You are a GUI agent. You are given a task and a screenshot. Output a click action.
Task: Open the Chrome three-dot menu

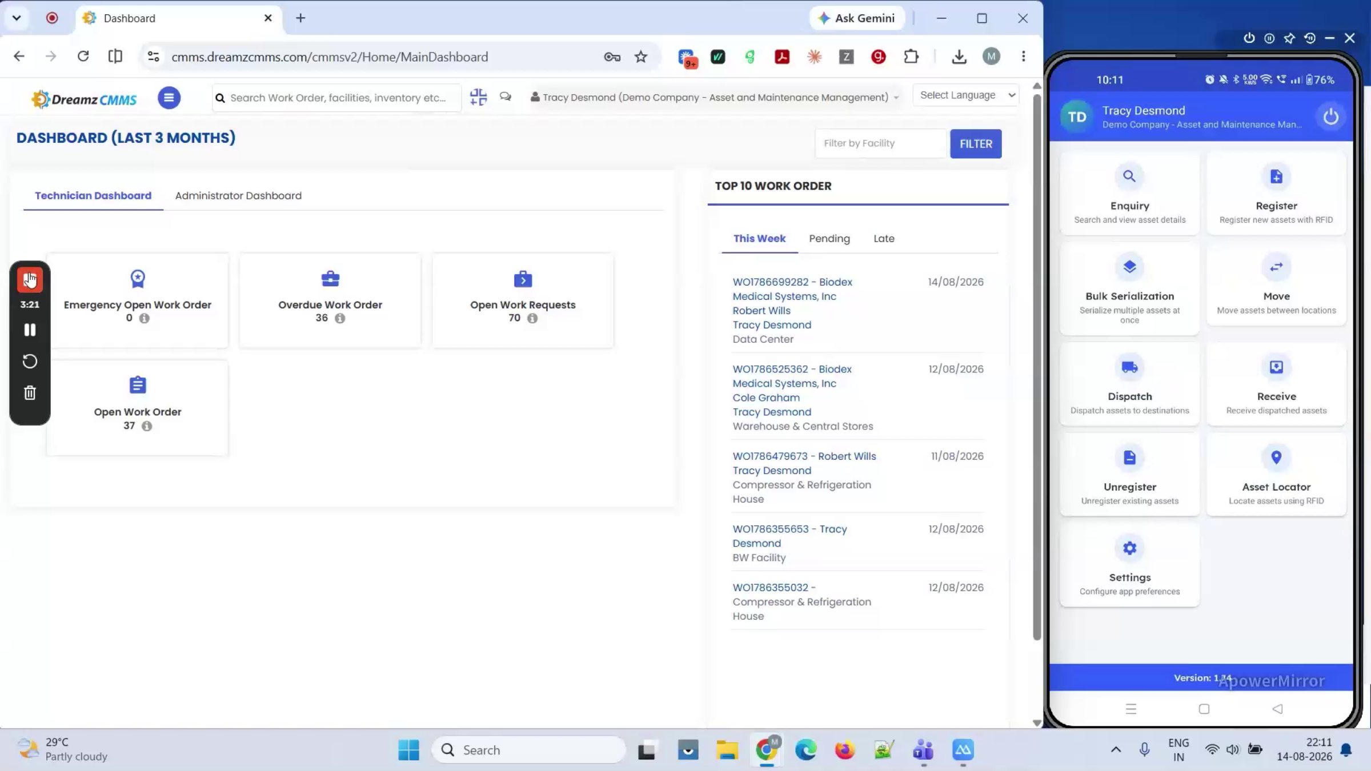point(1024,56)
